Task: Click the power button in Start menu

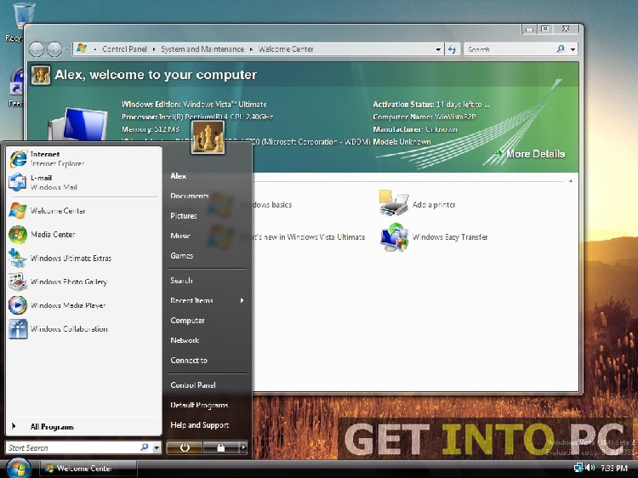Action: point(185,447)
